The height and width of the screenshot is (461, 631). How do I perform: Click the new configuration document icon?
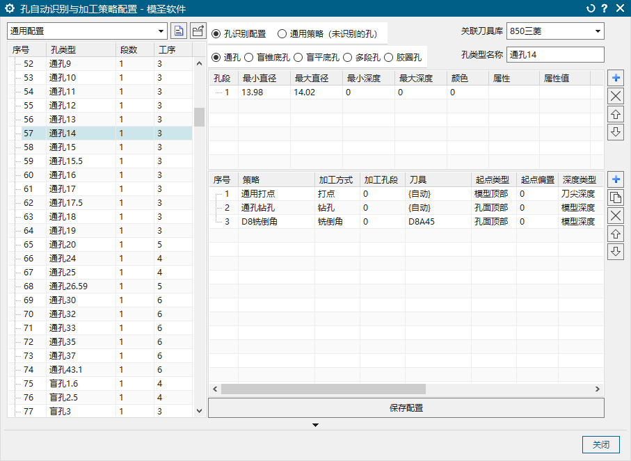(x=179, y=31)
